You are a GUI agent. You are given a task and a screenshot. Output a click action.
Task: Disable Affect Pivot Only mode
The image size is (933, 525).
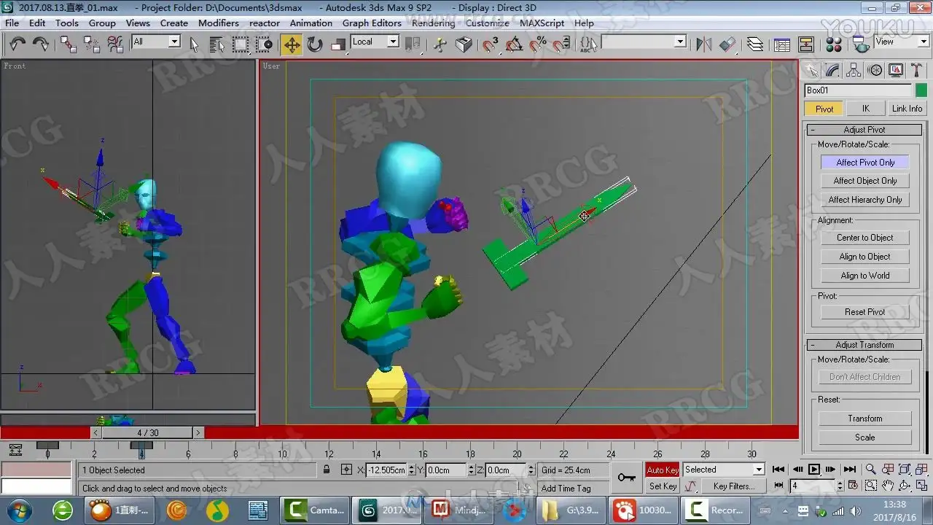pyautogui.click(x=865, y=163)
